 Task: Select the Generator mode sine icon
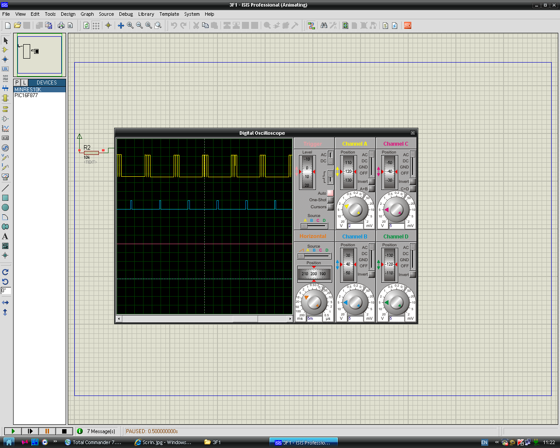coord(5,148)
